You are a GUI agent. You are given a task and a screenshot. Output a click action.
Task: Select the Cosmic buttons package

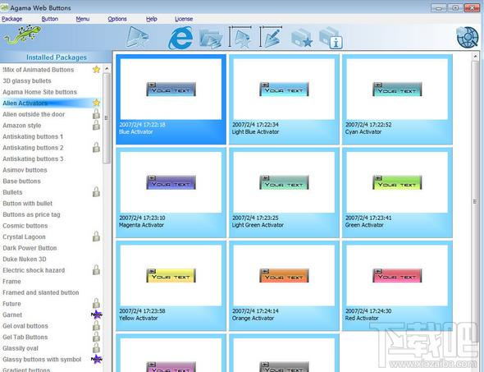[25, 226]
